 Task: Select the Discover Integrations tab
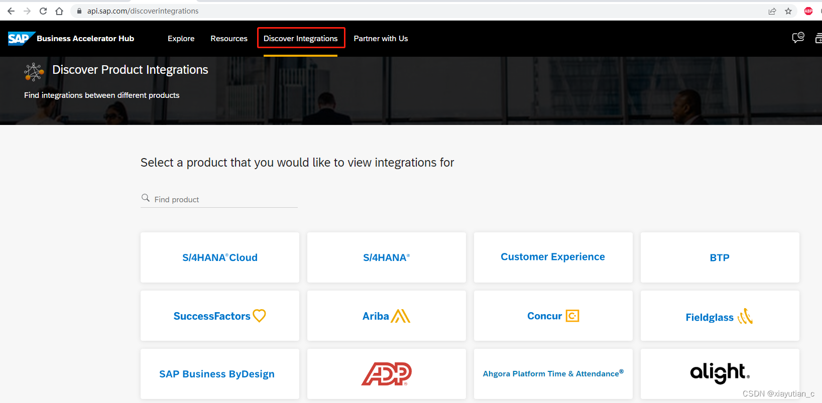[301, 39]
